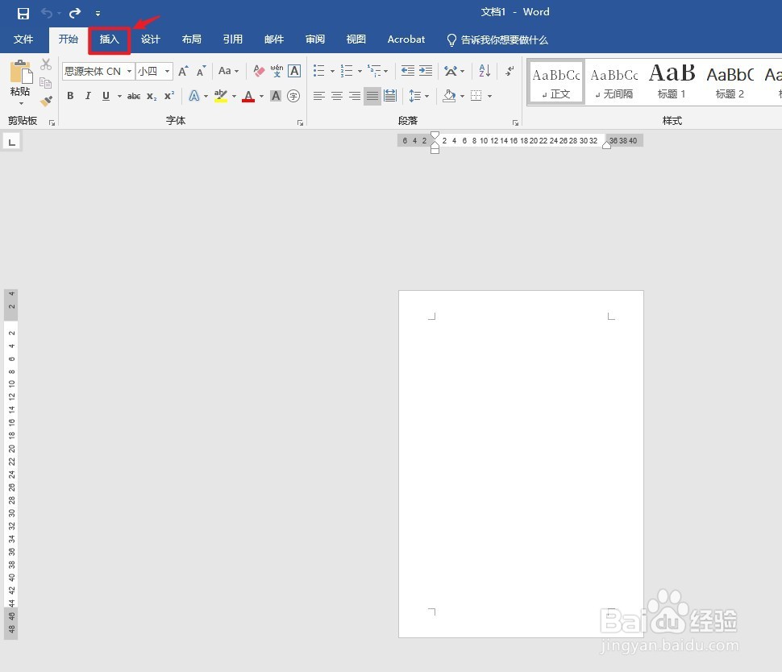Open the 小四 font size dropdown

click(x=167, y=71)
